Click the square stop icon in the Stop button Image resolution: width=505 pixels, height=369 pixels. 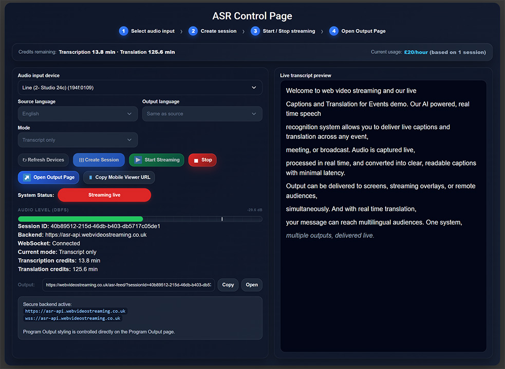[196, 160]
